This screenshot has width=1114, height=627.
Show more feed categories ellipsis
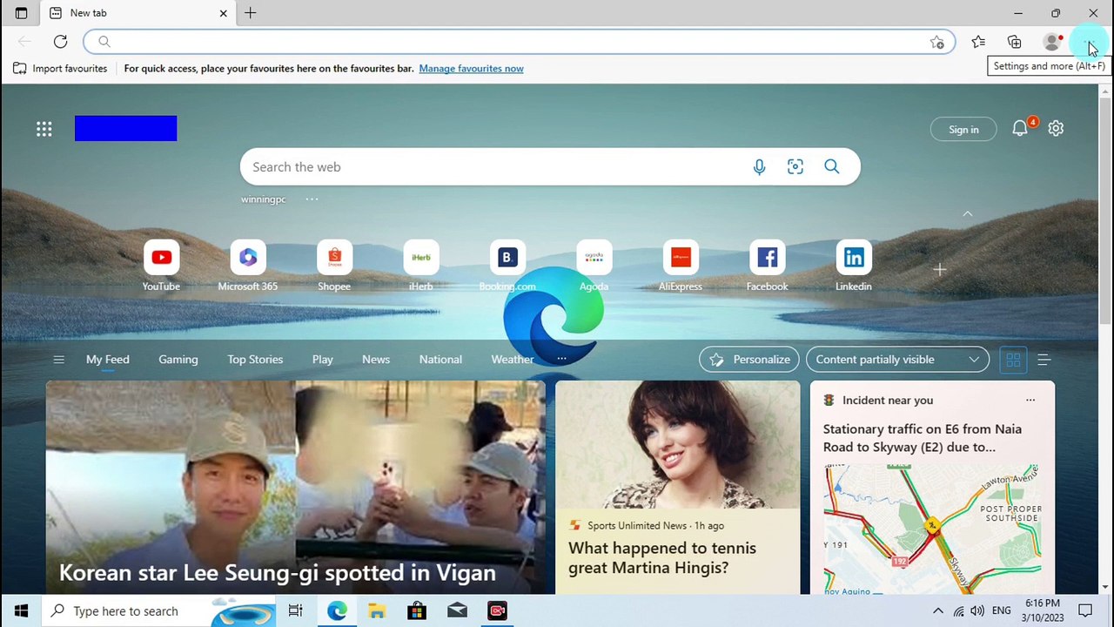point(561,359)
